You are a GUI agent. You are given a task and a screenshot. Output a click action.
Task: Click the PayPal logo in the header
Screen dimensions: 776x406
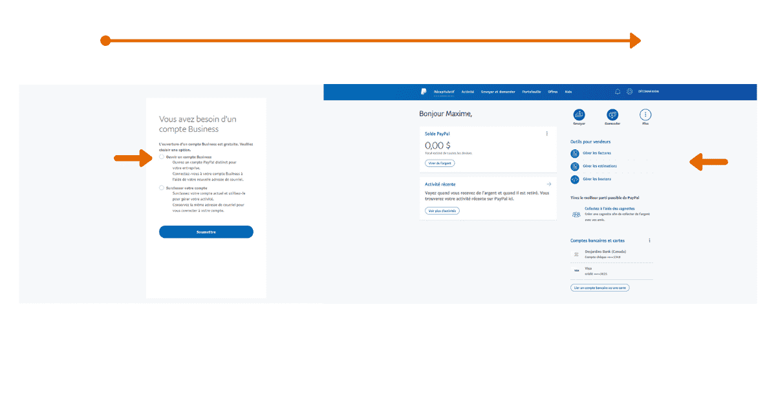pos(423,92)
